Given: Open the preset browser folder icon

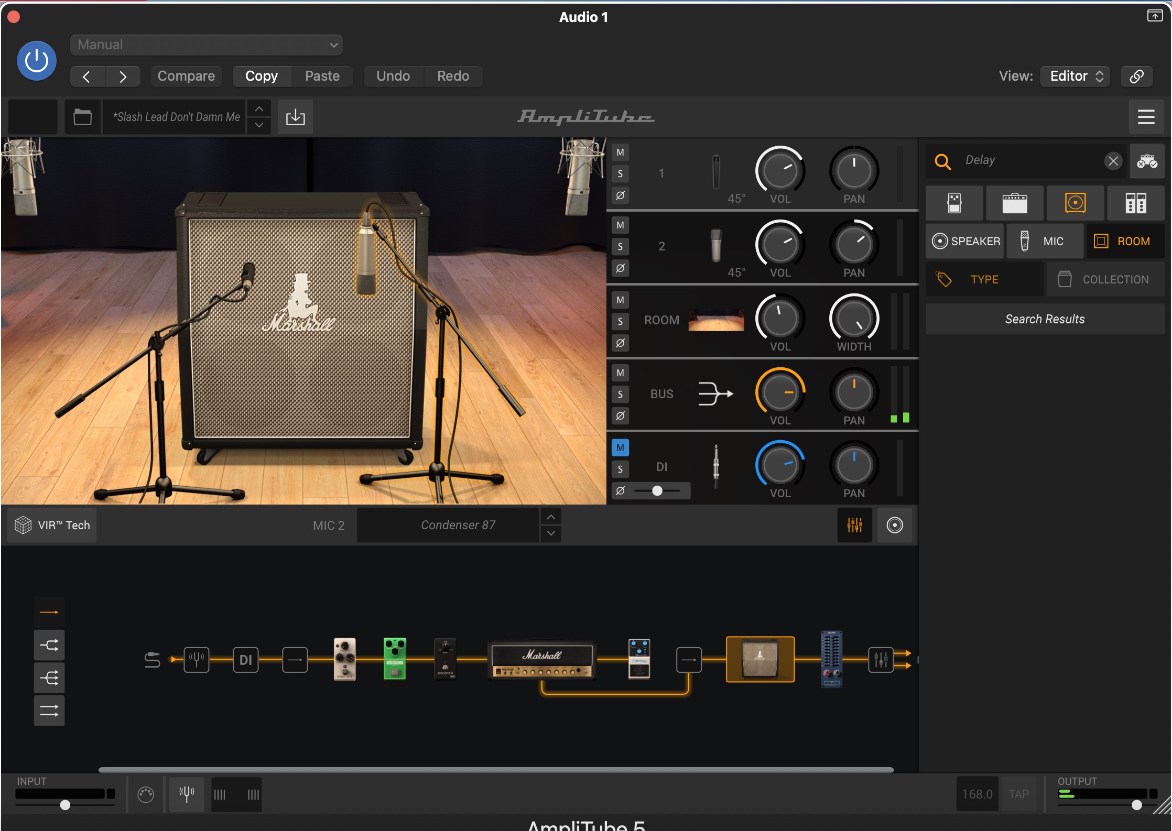Looking at the screenshot, I should pyautogui.click(x=82, y=117).
